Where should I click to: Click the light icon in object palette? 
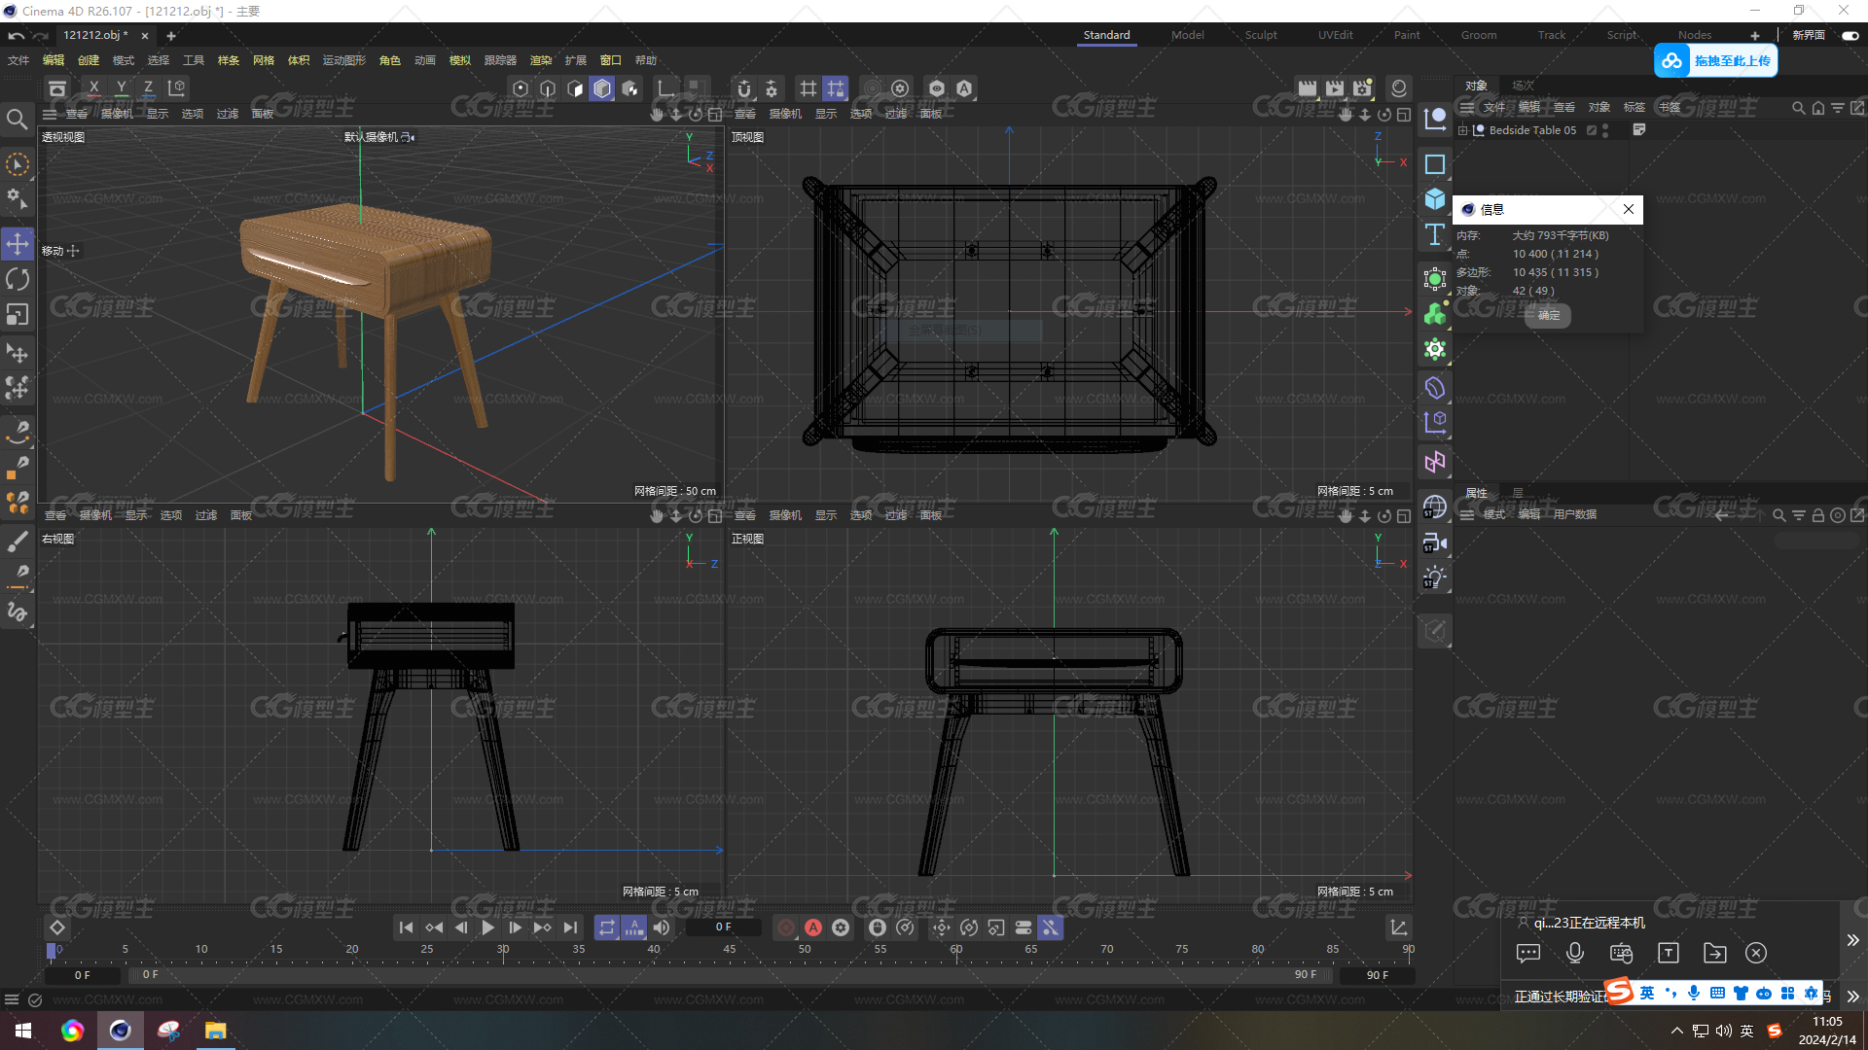[1435, 577]
